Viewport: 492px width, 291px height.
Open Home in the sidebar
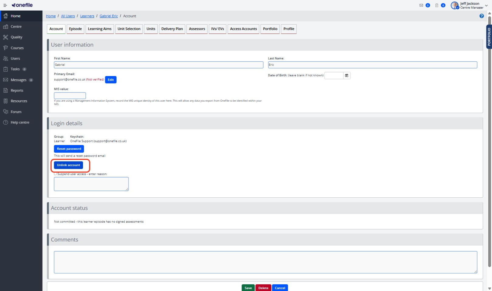[21, 16]
